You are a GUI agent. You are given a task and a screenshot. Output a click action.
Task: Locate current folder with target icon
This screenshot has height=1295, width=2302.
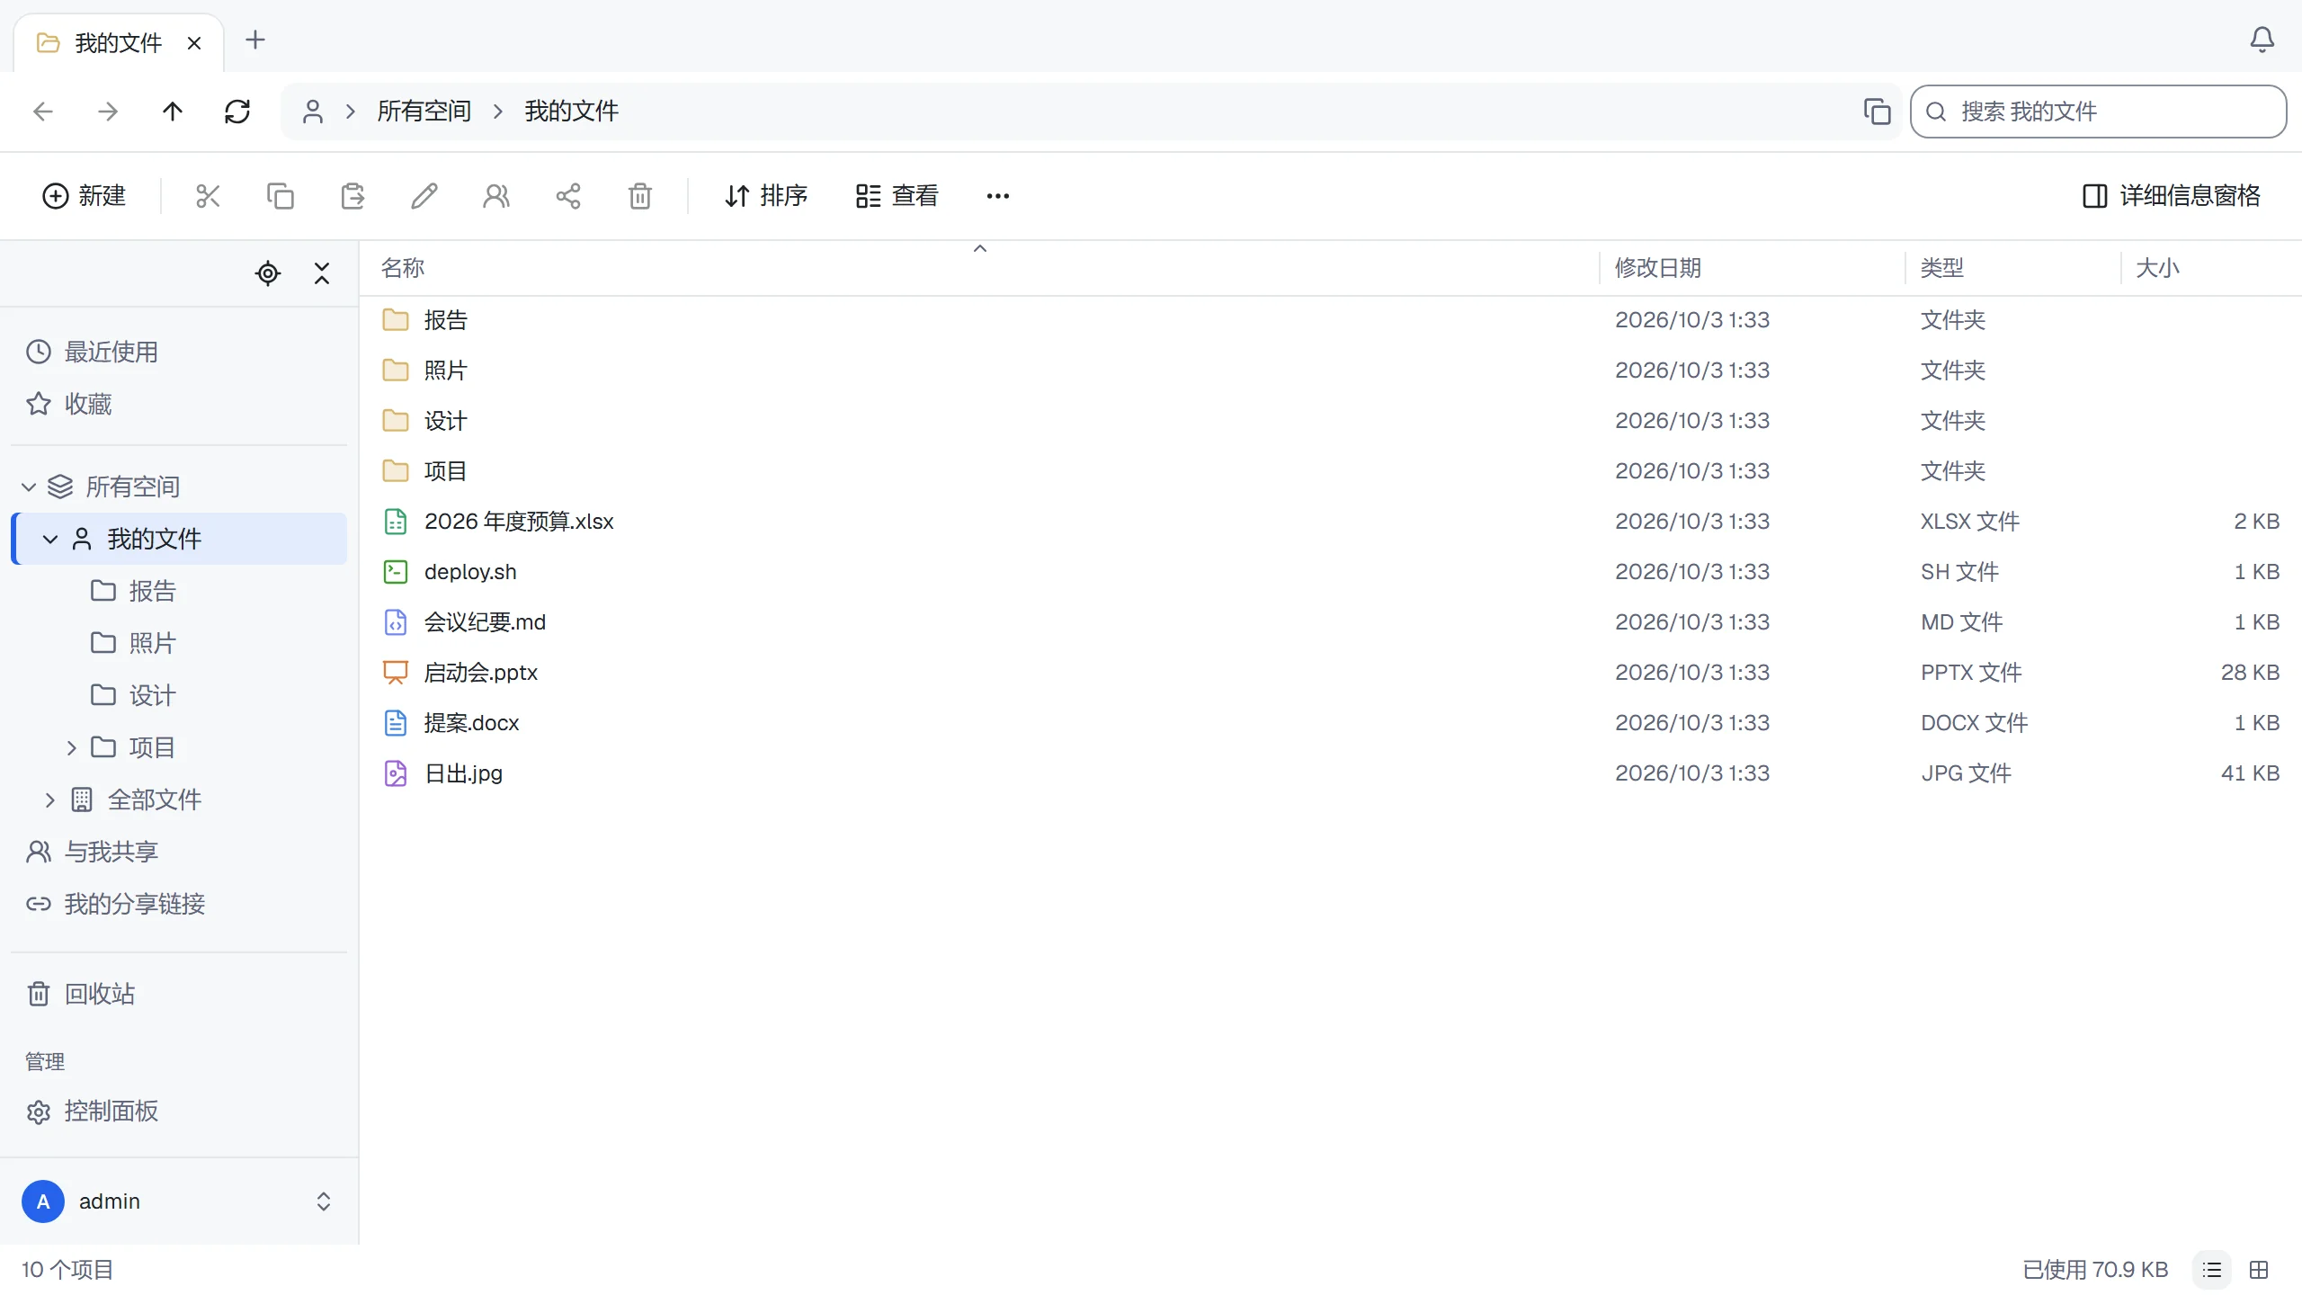[268, 273]
